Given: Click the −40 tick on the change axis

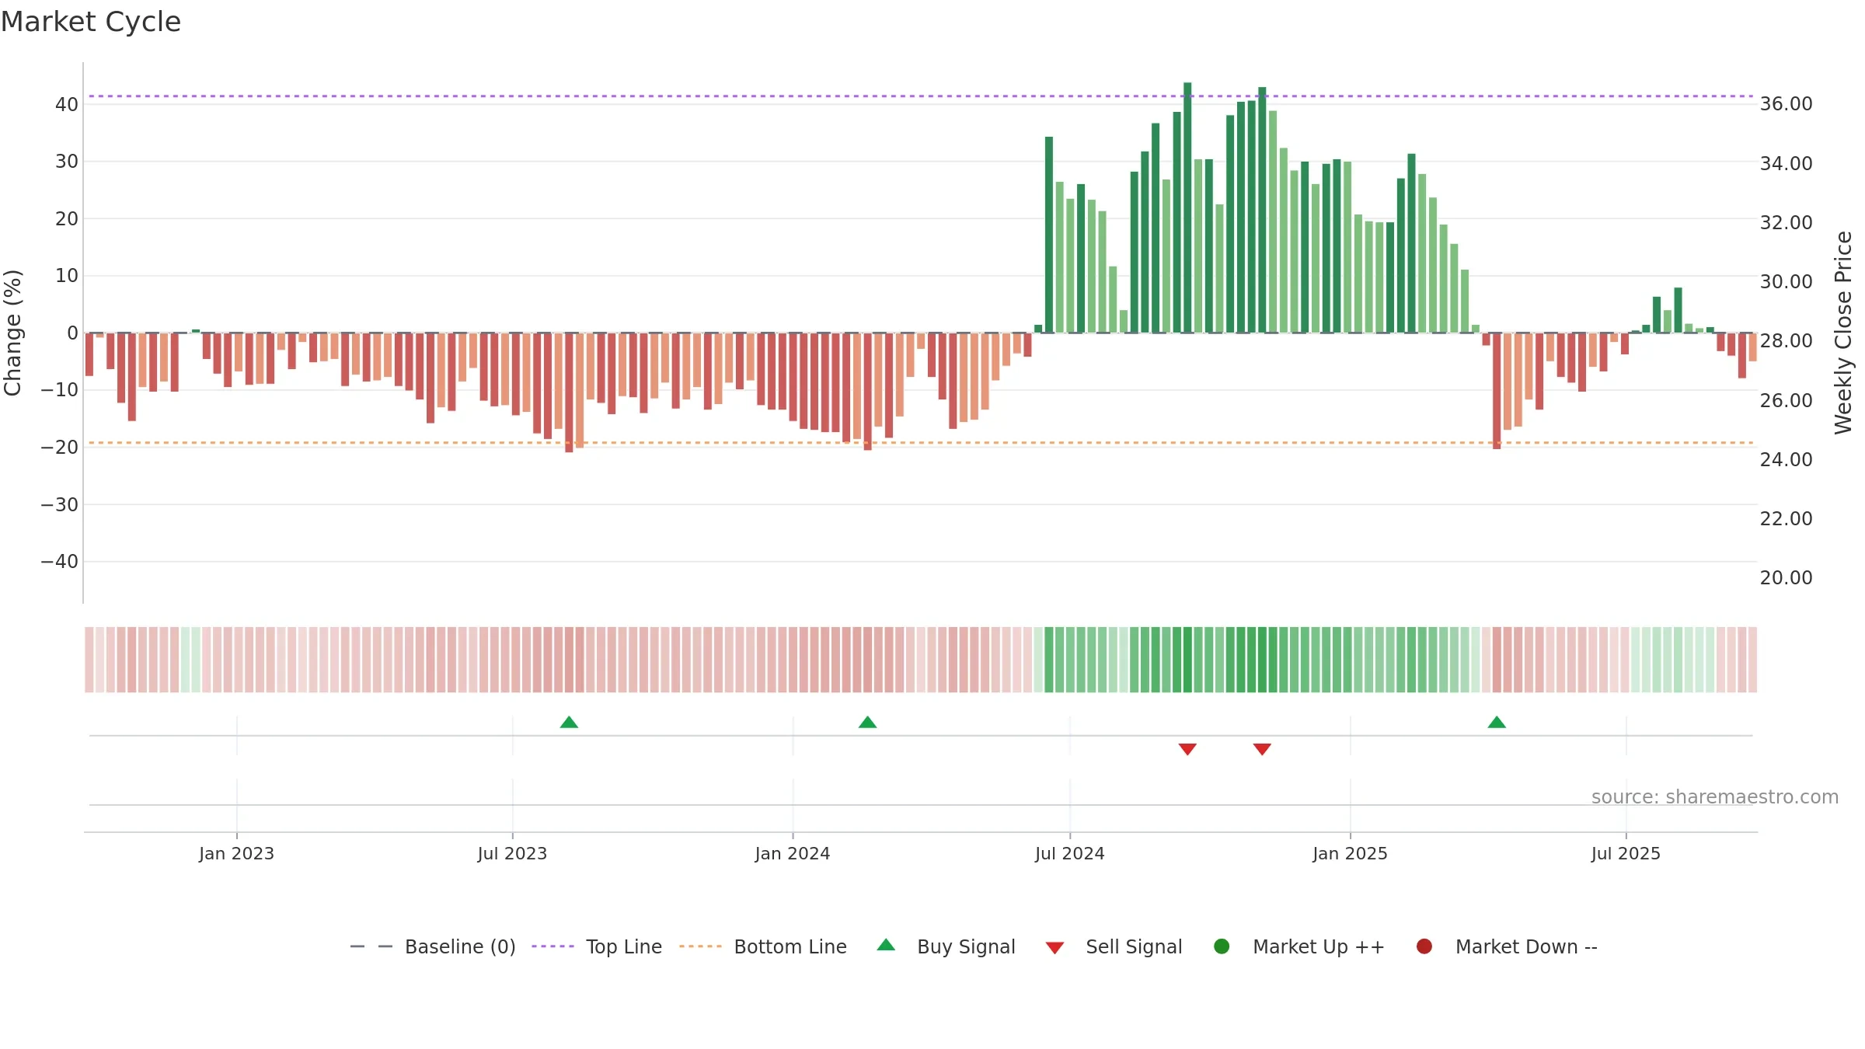Looking at the screenshot, I should pyautogui.click(x=60, y=561).
